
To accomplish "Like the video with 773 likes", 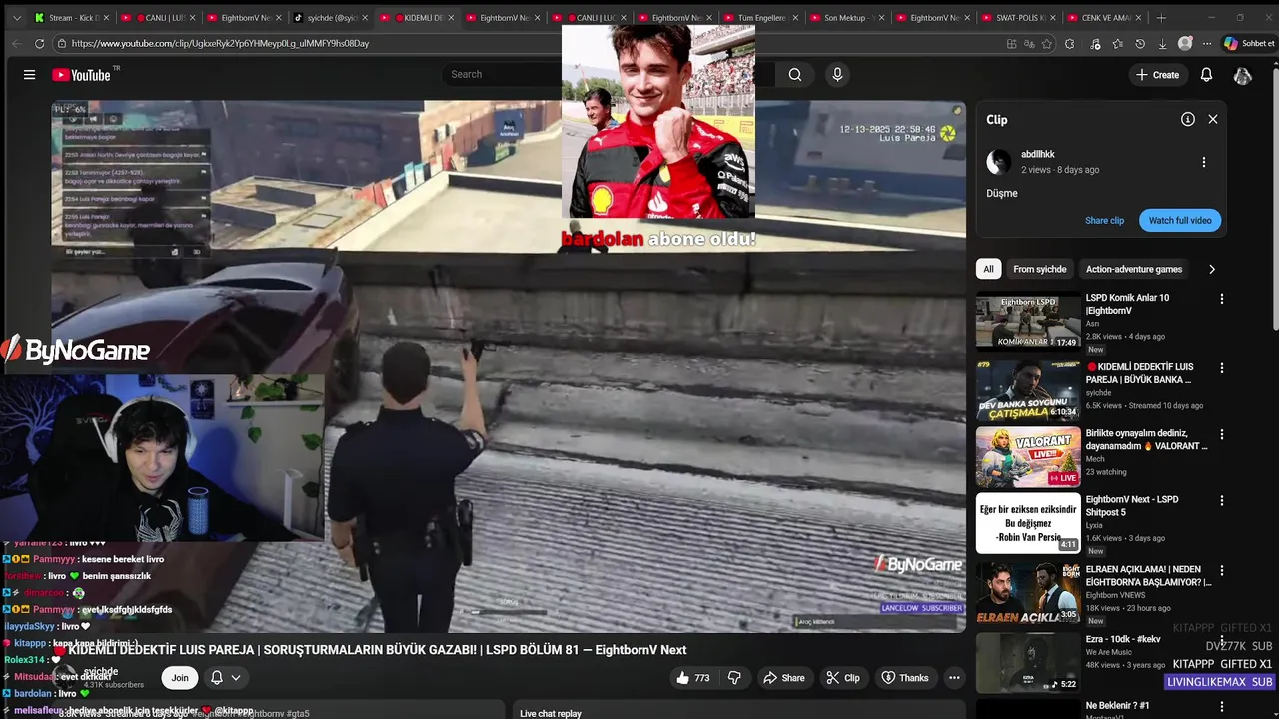I will 693,678.
